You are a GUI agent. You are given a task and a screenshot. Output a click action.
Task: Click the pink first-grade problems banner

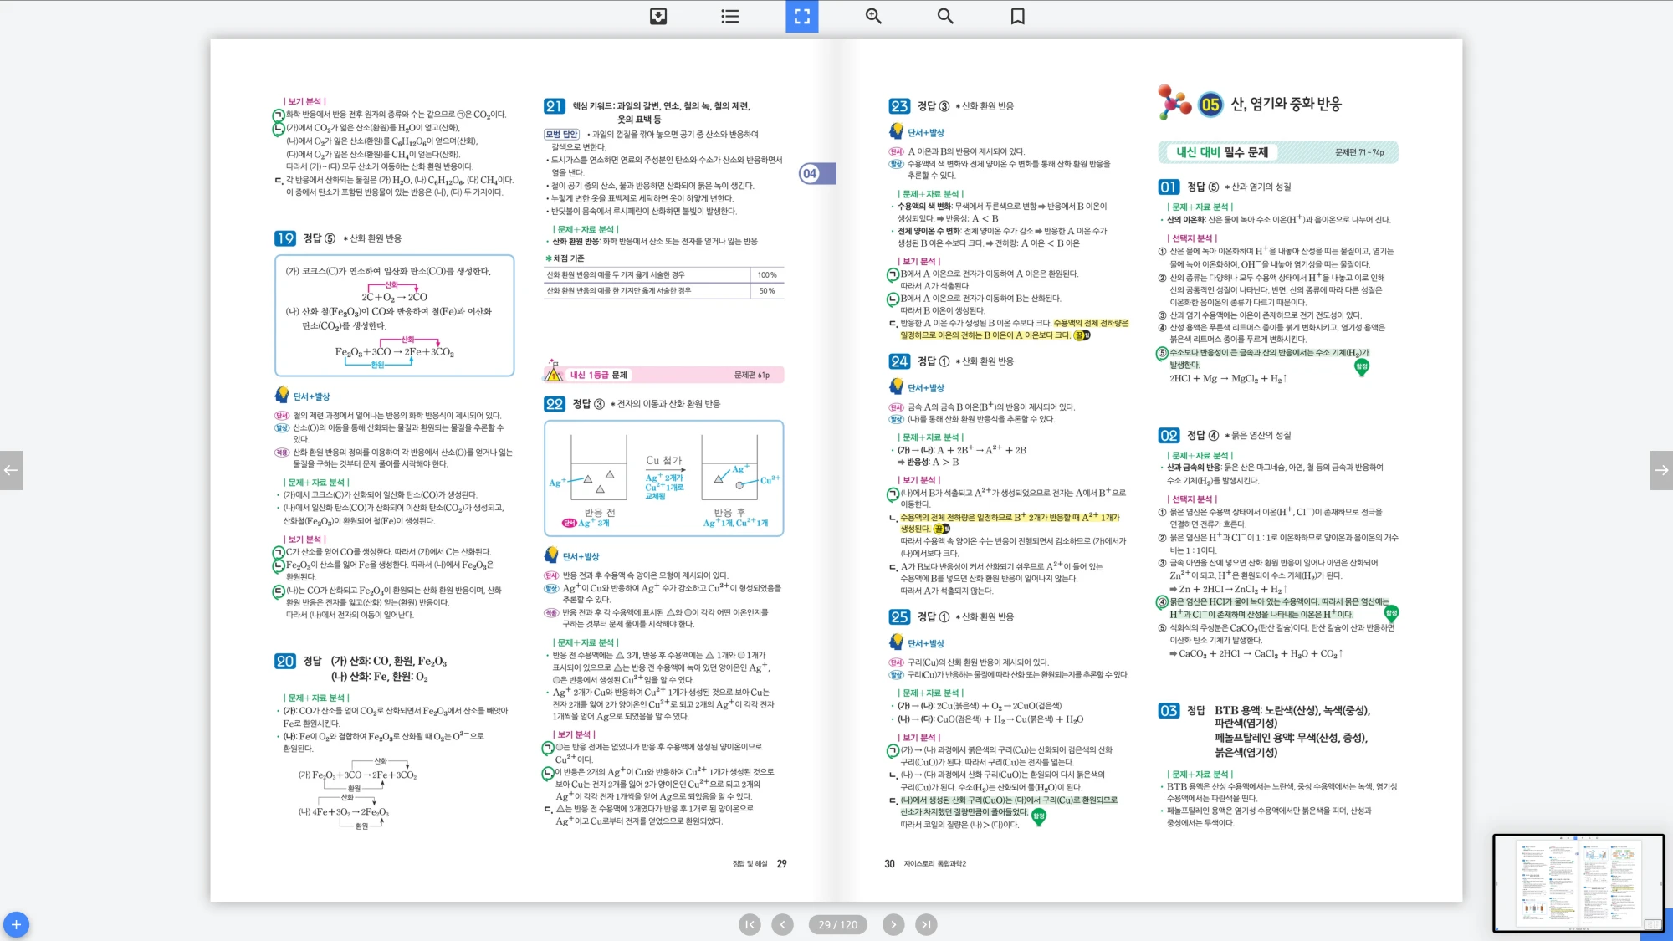click(x=664, y=375)
